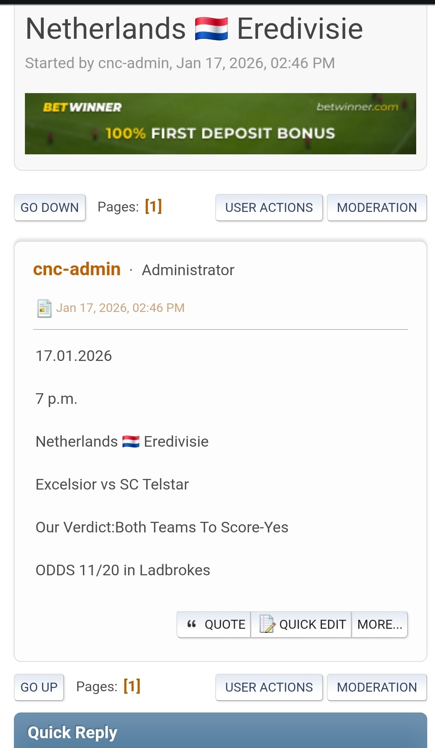This screenshot has height=748, width=435.
Task: Quote the cnc-admin post
Action: [x=225, y=624]
